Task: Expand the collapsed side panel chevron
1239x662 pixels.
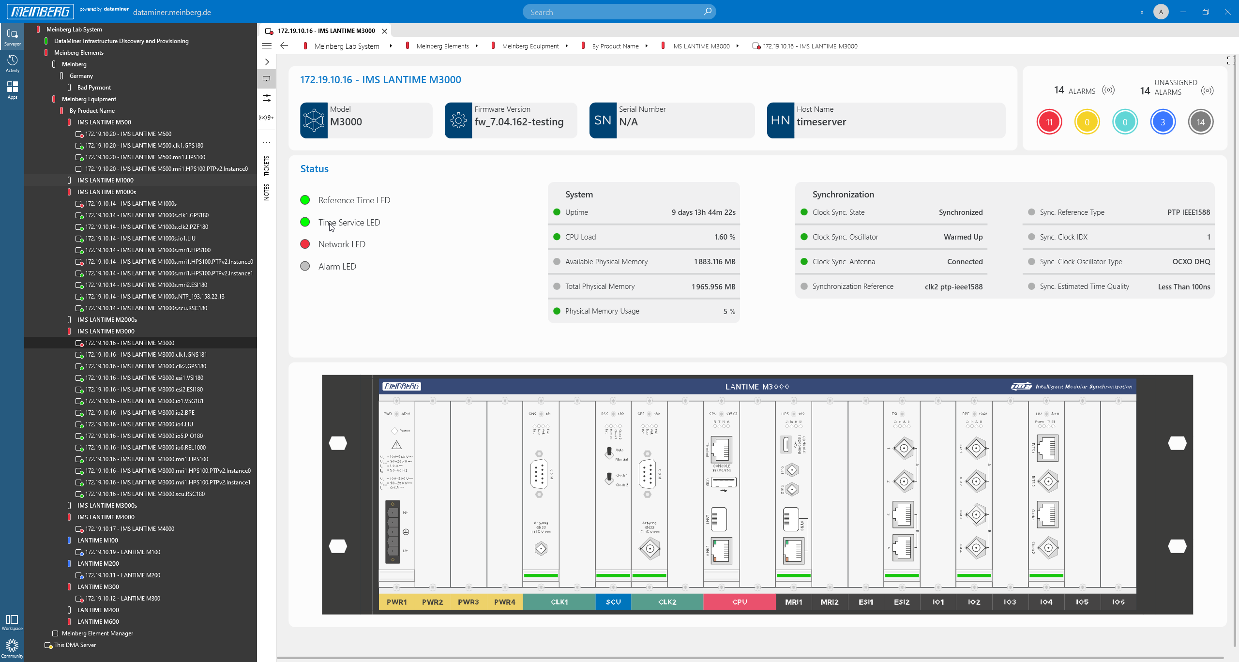Action: coord(267,62)
